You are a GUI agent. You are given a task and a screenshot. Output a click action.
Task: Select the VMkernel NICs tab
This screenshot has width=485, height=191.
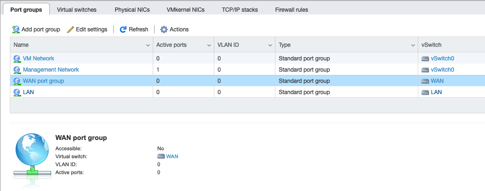tap(186, 9)
